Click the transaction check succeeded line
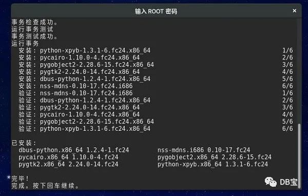Viewport: 308px width, 196px height. pyautogui.click(x=34, y=22)
